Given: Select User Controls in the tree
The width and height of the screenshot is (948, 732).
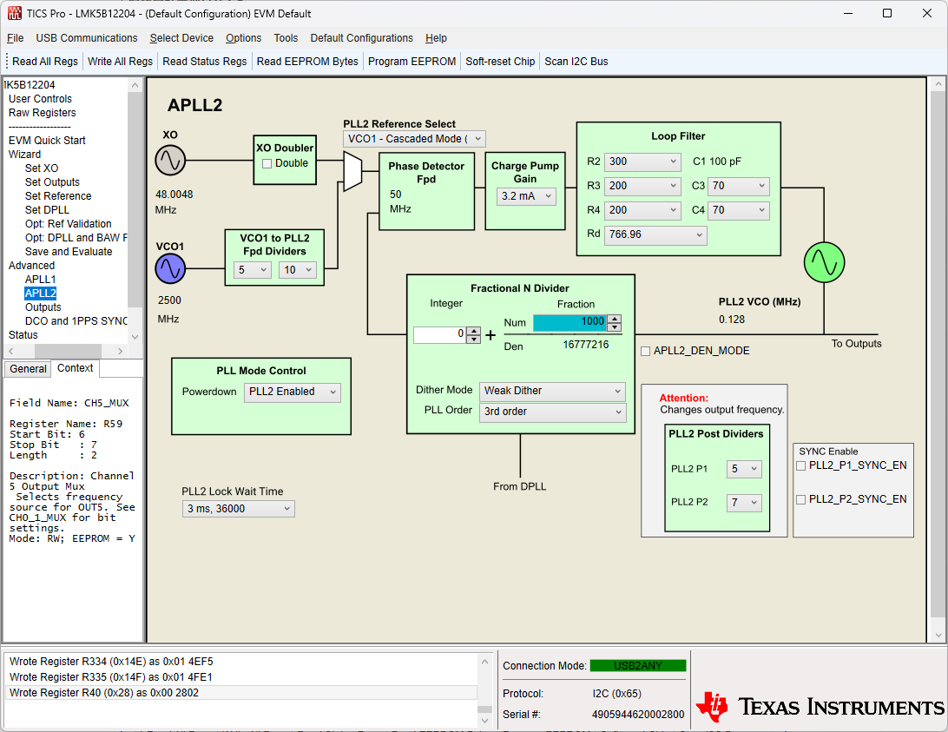Looking at the screenshot, I should tap(40, 99).
